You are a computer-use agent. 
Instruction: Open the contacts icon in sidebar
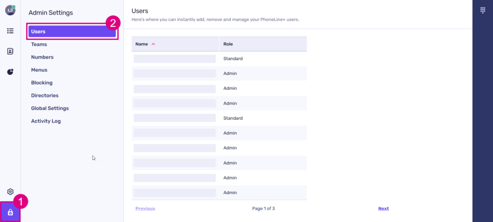pyautogui.click(x=10, y=51)
